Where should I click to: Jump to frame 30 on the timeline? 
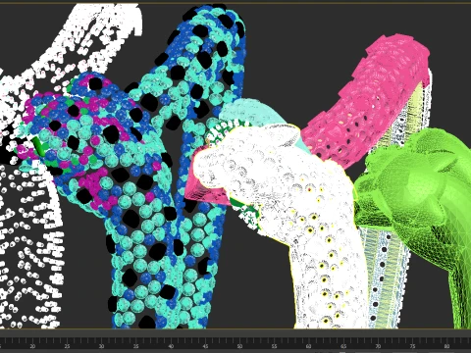point(102,346)
